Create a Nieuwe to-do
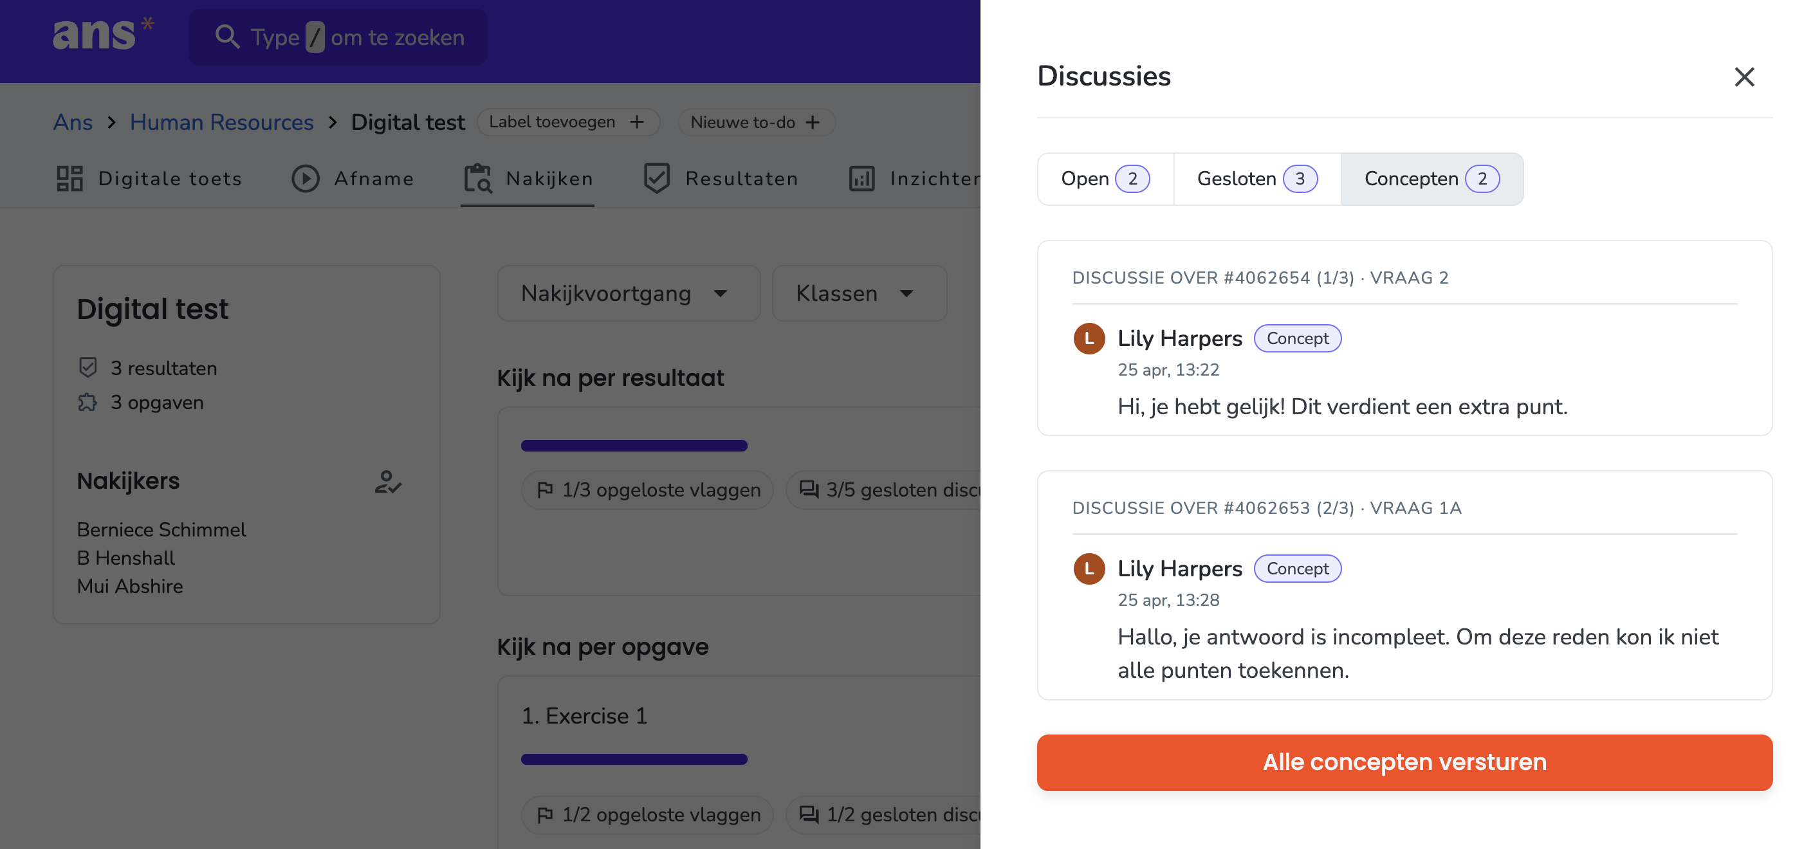1813x849 pixels. (756, 122)
